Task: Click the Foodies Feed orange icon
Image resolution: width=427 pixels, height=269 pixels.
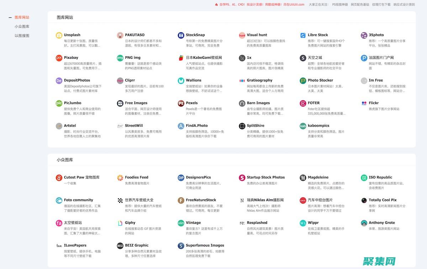Action: tap(120, 178)
